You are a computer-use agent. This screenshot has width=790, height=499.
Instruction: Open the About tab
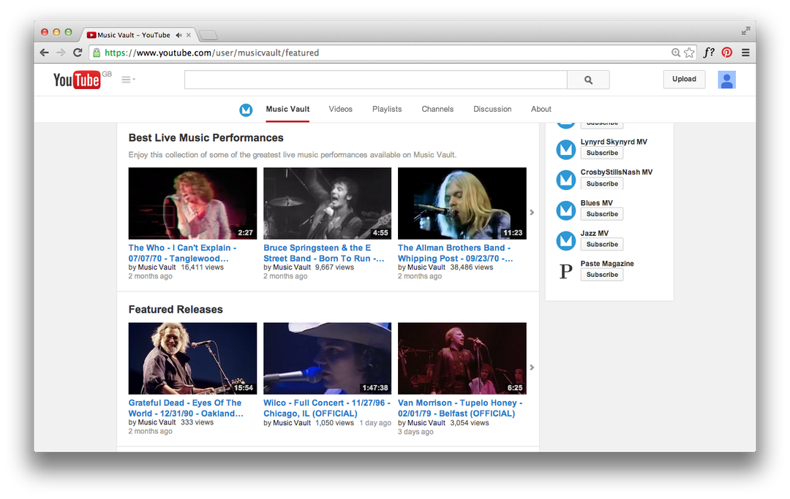coord(541,109)
